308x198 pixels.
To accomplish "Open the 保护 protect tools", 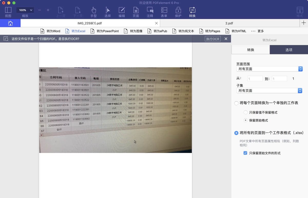I will click(178, 12).
